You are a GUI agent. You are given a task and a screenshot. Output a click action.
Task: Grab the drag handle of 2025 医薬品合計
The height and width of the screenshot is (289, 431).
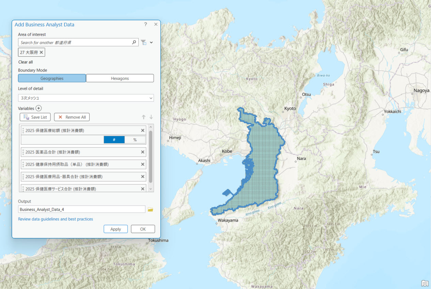23,152
